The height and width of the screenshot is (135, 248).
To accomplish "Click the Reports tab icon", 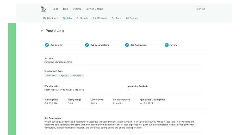I will (78, 18).
